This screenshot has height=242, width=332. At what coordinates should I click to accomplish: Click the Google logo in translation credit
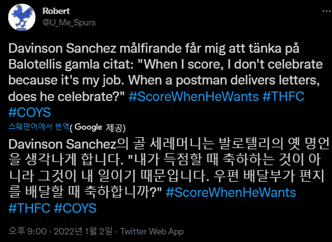[88, 127]
